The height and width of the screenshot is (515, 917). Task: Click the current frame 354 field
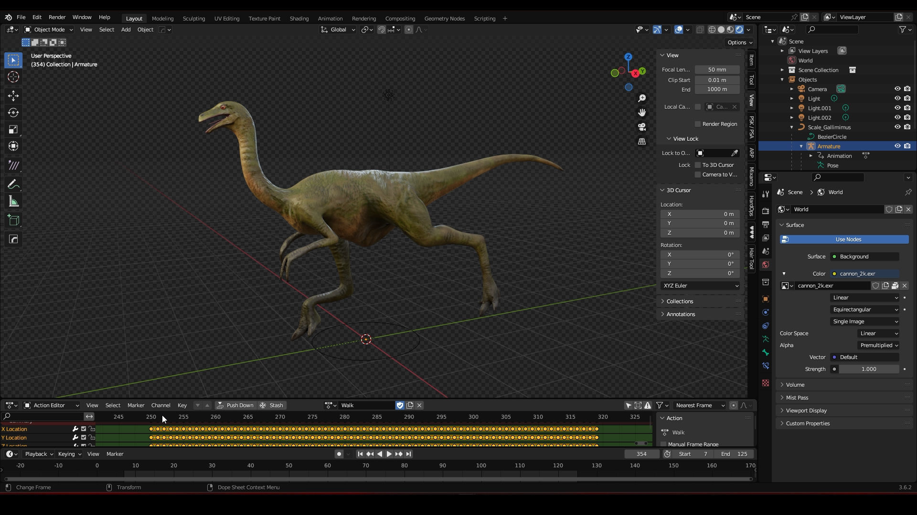tap(641, 454)
